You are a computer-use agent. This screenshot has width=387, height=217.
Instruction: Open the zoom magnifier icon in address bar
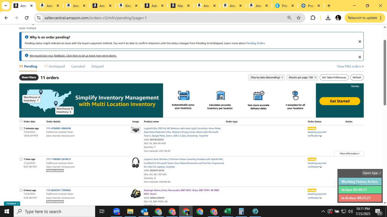290,18
